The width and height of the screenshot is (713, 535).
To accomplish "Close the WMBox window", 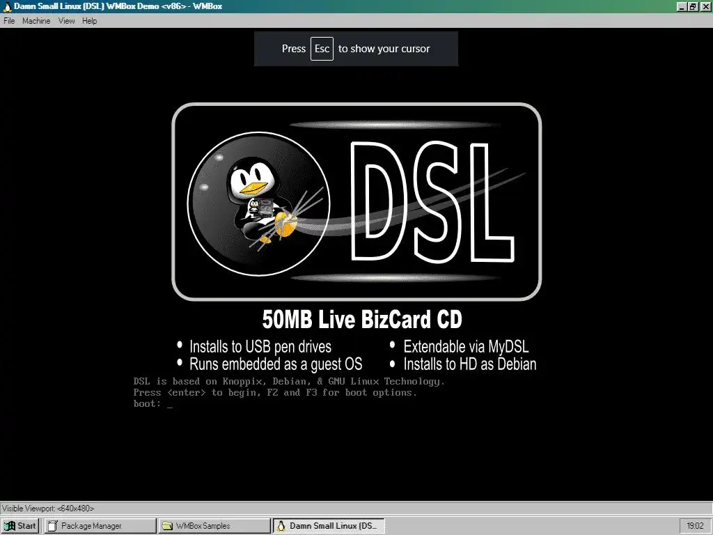I will coord(705,6).
